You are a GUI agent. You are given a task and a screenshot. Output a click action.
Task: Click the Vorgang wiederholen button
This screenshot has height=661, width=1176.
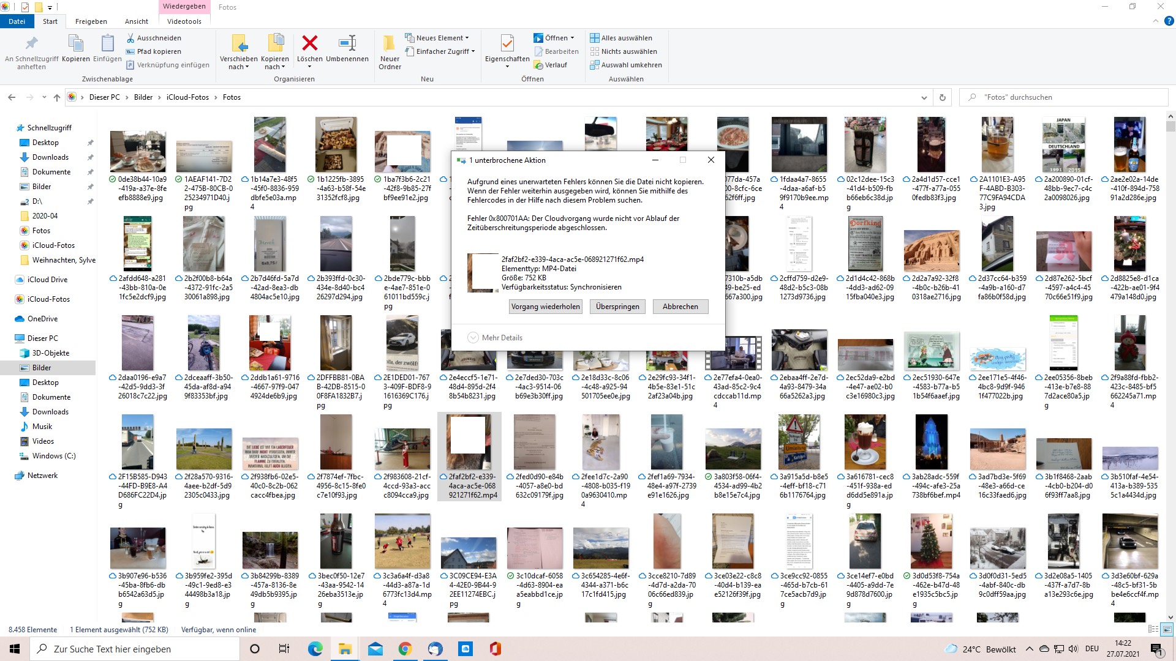point(546,307)
